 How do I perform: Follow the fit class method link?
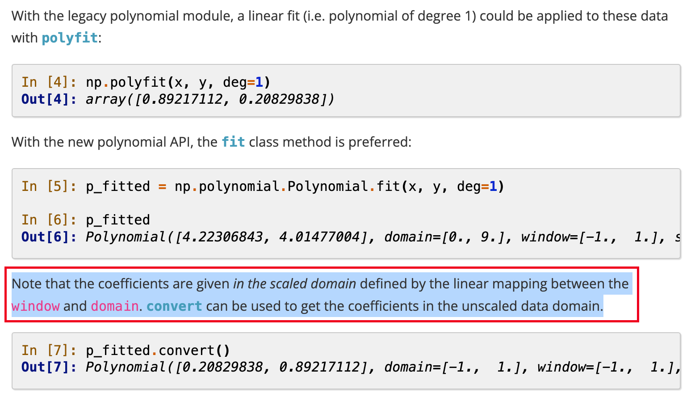(x=233, y=142)
